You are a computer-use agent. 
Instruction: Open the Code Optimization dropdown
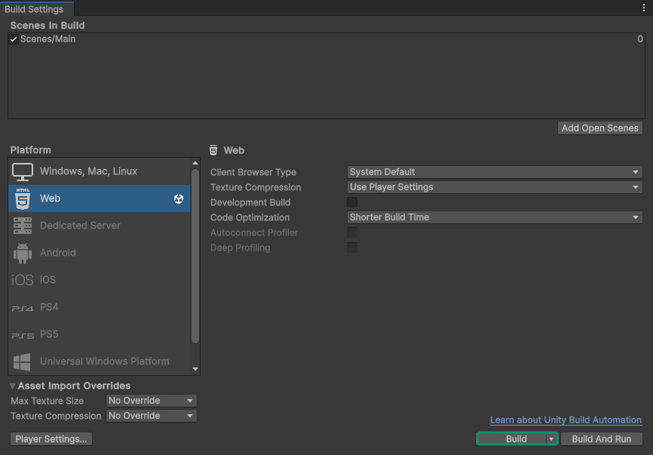pos(495,217)
